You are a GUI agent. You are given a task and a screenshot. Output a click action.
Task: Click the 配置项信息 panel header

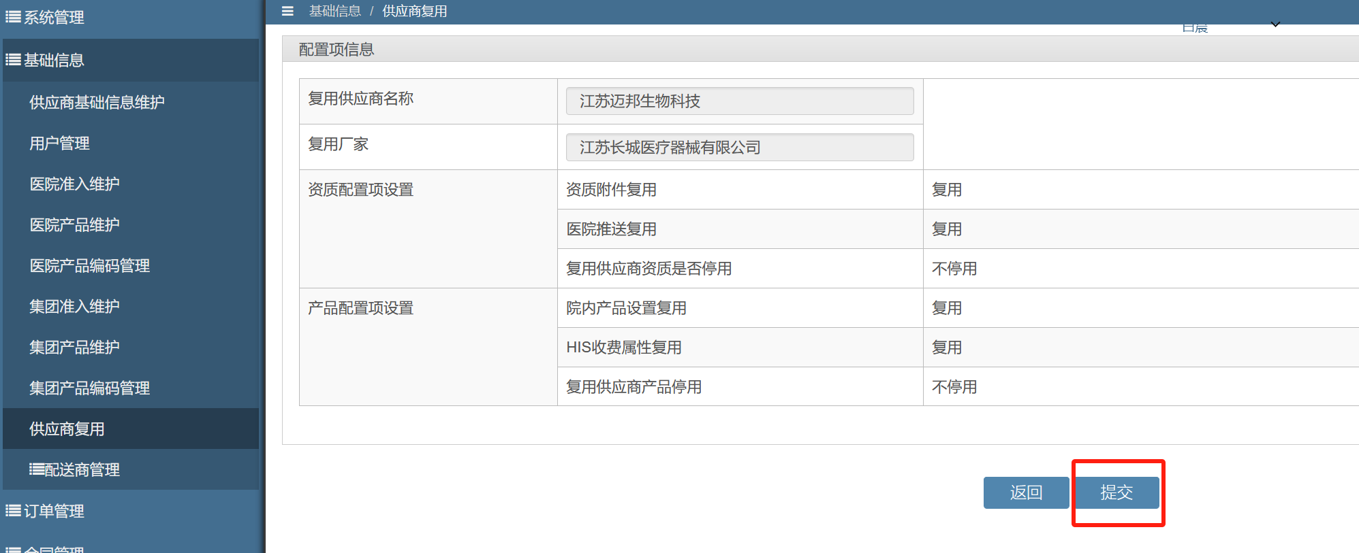point(820,49)
